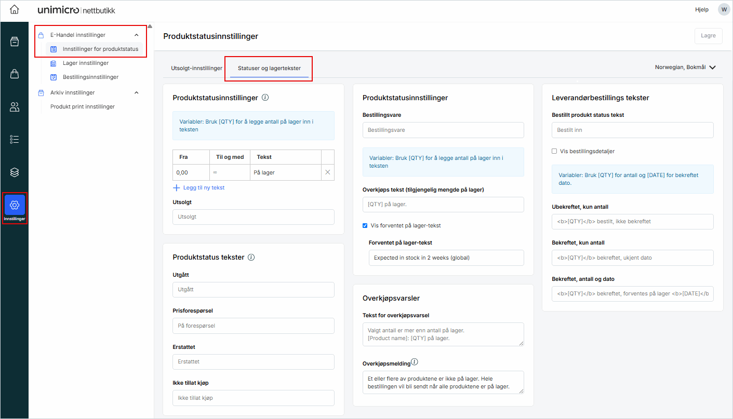733x419 pixels.
Task: Click the Lagre button
Action: coord(708,36)
